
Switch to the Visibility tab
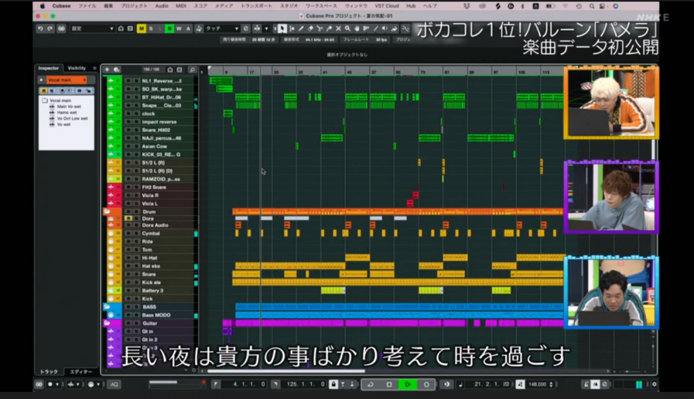pos(77,68)
